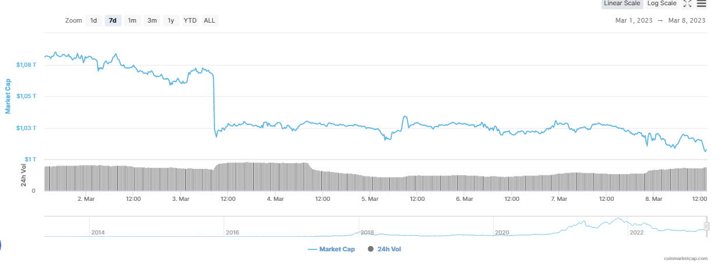Click the 7. Mar date label
The width and height of the screenshot is (725, 267).
click(559, 199)
